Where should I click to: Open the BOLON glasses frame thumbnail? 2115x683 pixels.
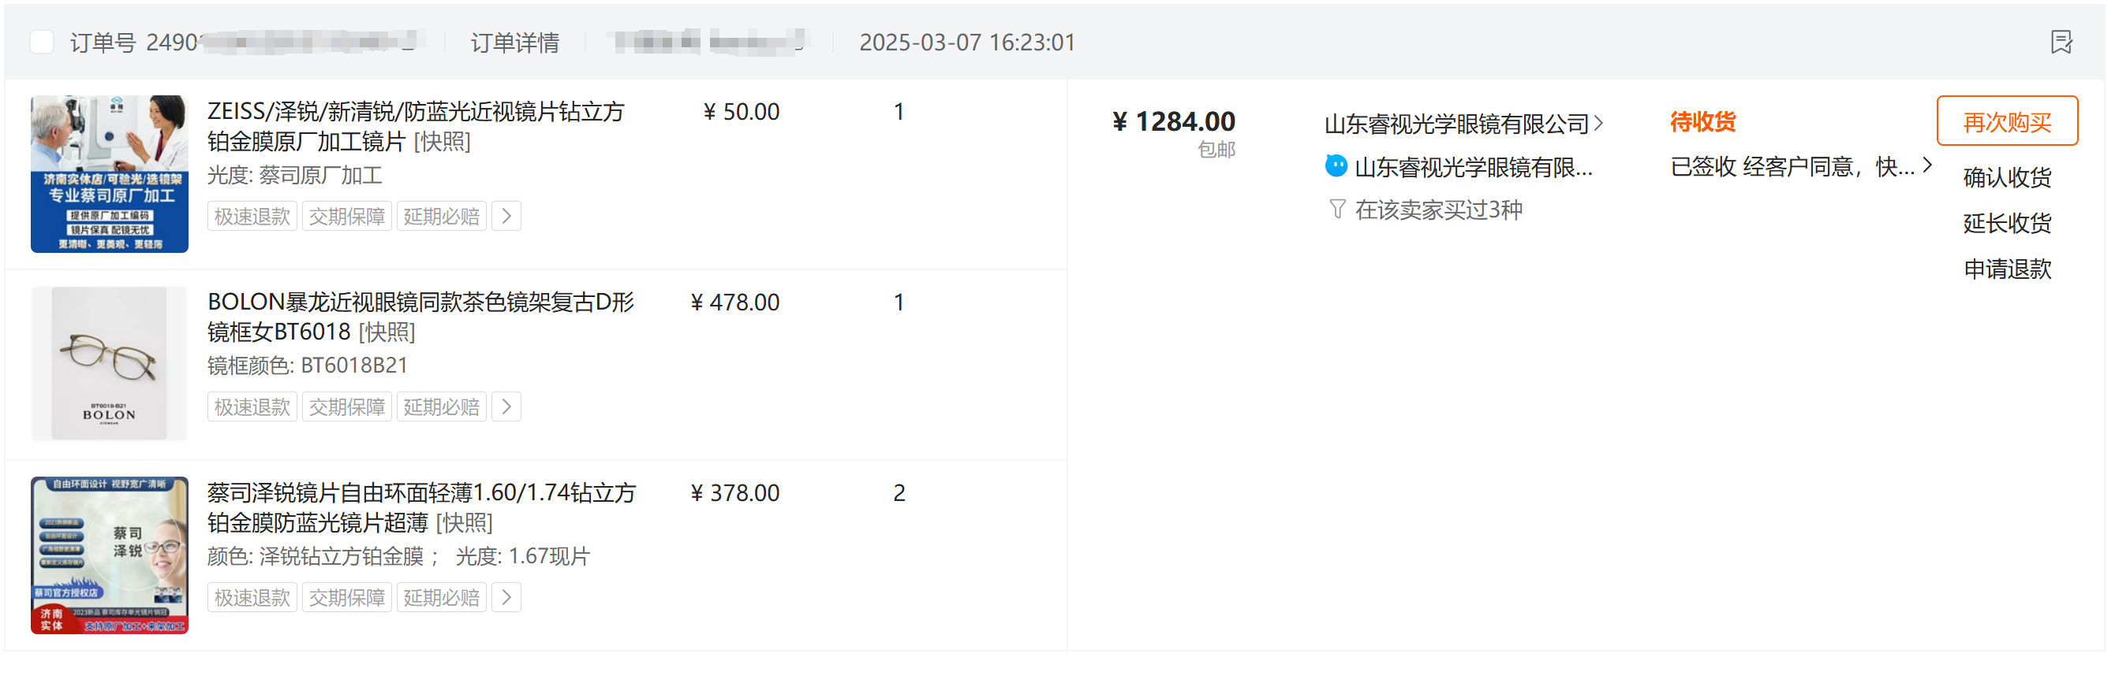pyautogui.click(x=109, y=364)
